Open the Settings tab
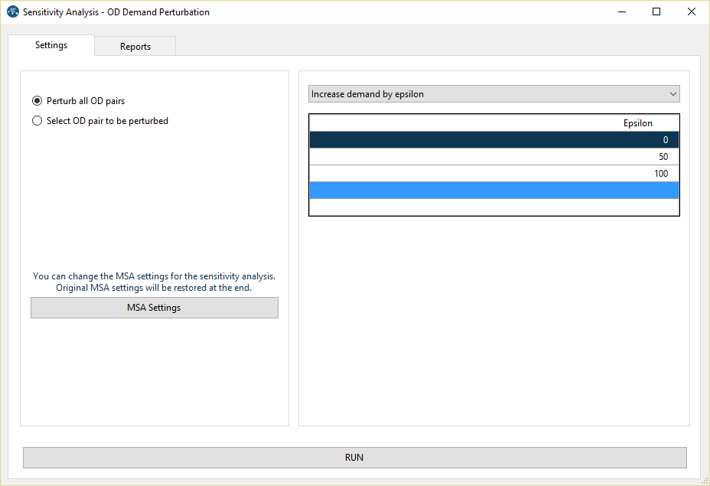This screenshot has width=710, height=486. click(x=51, y=45)
